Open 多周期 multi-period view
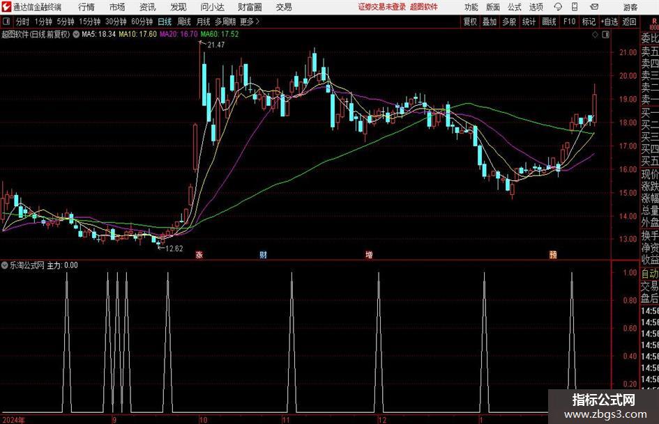 [x=225, y=22]
